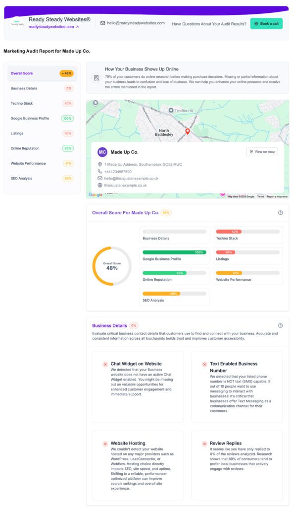Click the Google logo on the map
Image resolution: width=293 pixels, height=508 pixels.
(x=96, y=194)
